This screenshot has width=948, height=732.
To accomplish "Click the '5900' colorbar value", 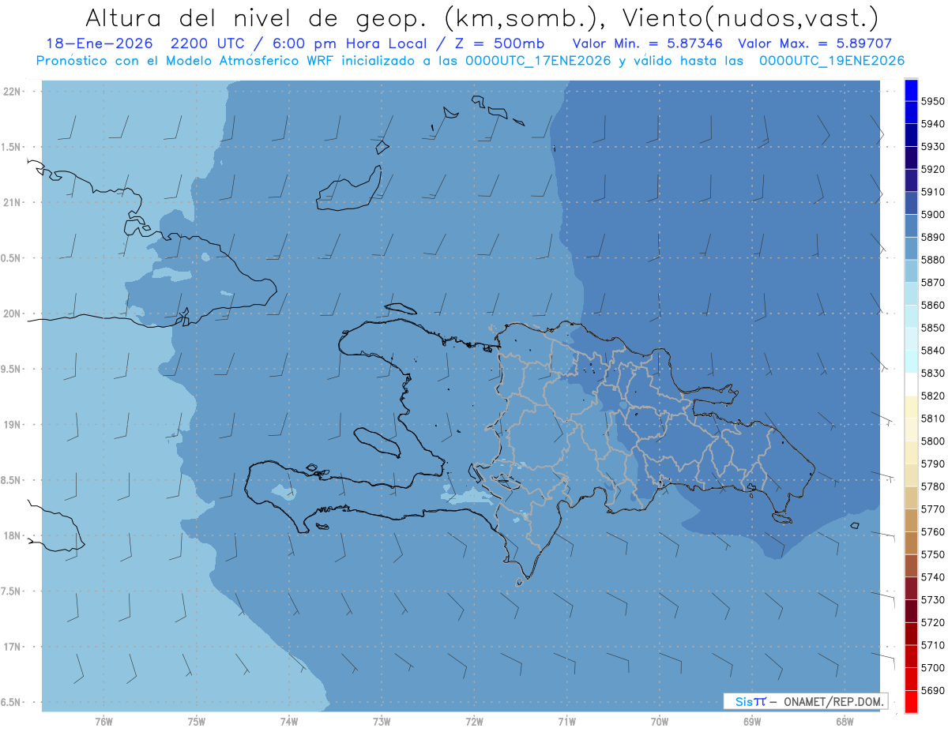I will (933, 215).
